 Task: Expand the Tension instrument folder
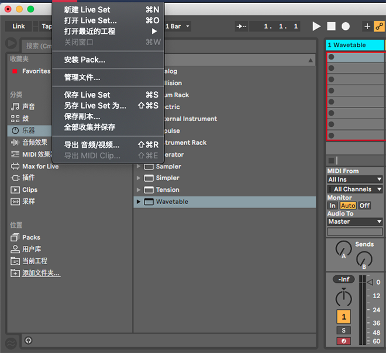pos(139,190)
